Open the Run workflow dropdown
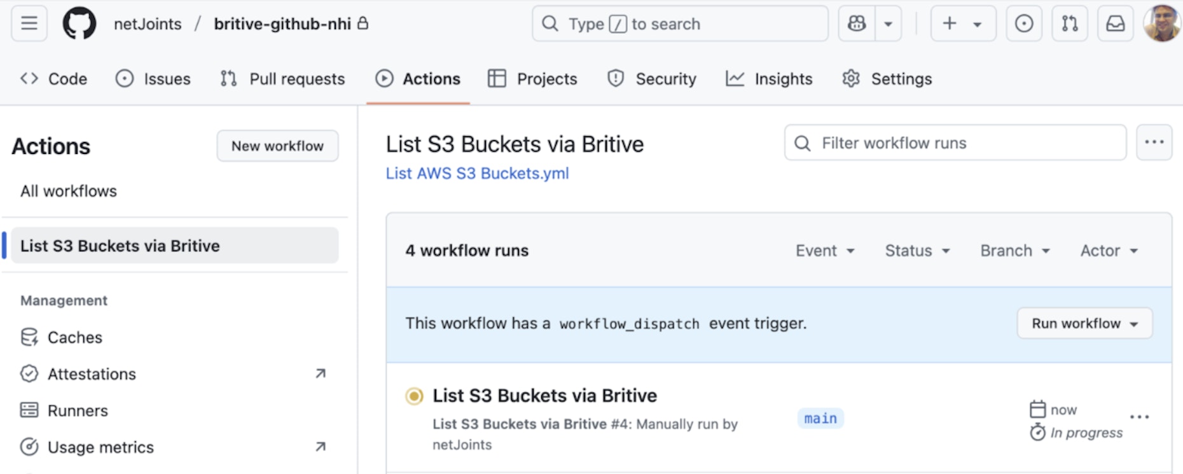 click(x=1084, y=323)
